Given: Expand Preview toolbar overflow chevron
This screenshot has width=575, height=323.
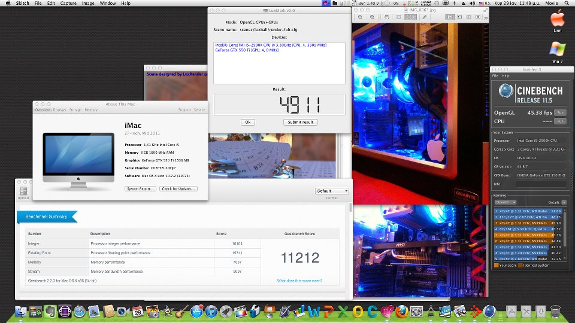Looking at the screenshot, I should click(486, 17).
